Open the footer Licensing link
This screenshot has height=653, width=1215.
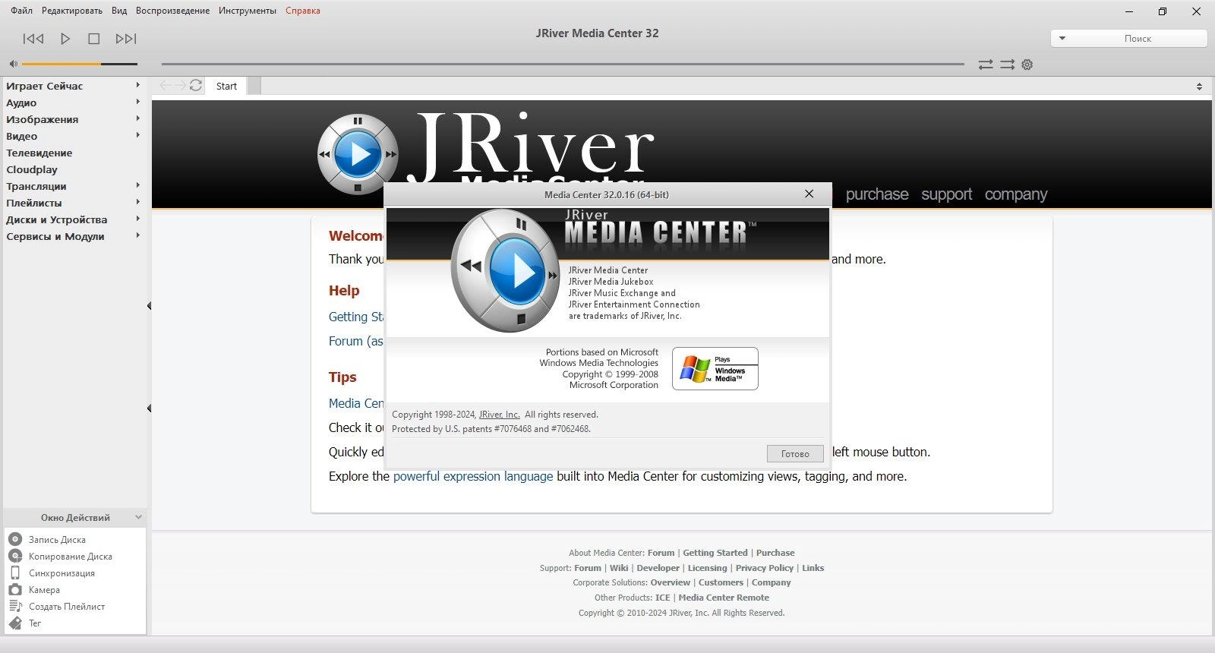pos(708,568)
